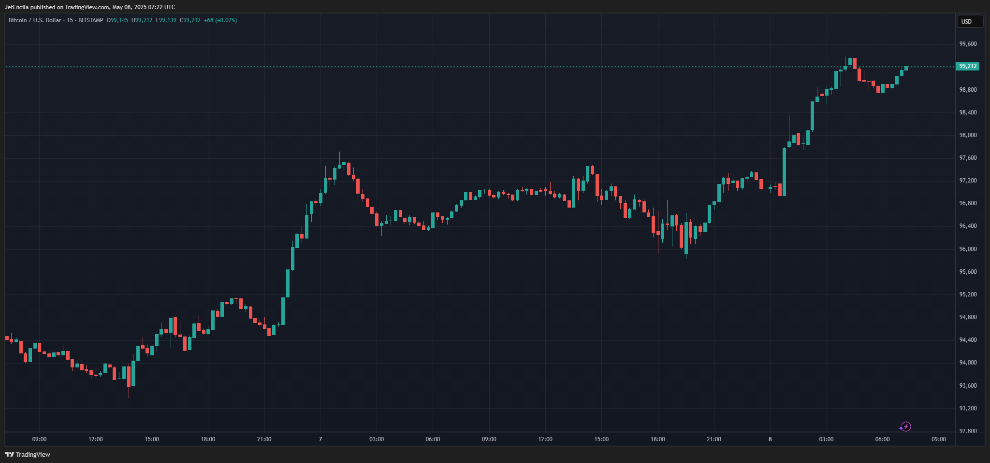Click the Bitcoin / U.S. Dollar symbol title
Viewport: 990px width, 463px height.
point(35,20)
